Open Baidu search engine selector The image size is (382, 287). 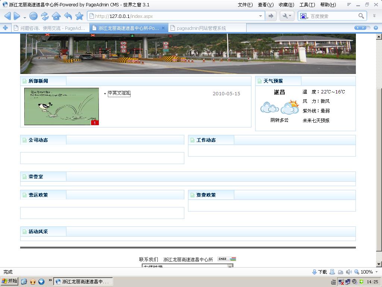coord(304,16)
